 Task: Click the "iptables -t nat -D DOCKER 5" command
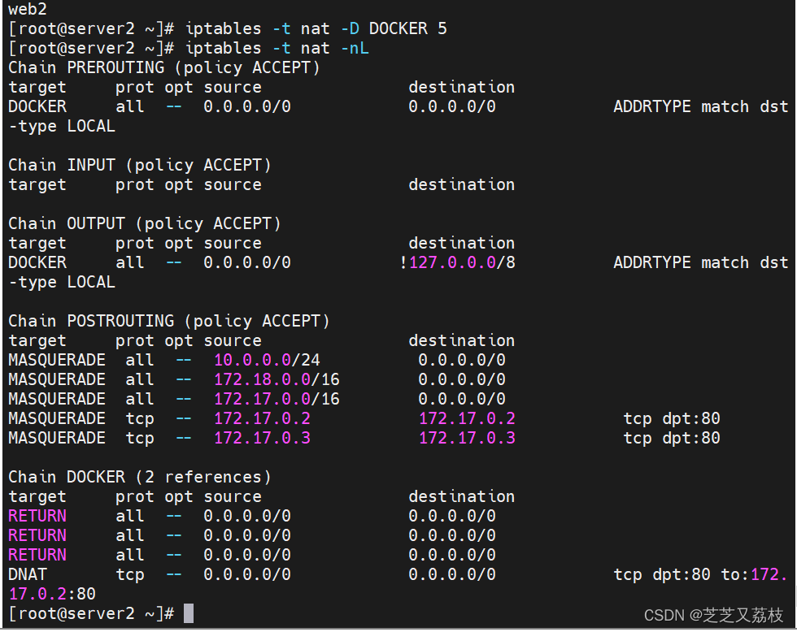pyautogui.click(x=316, y=28)
